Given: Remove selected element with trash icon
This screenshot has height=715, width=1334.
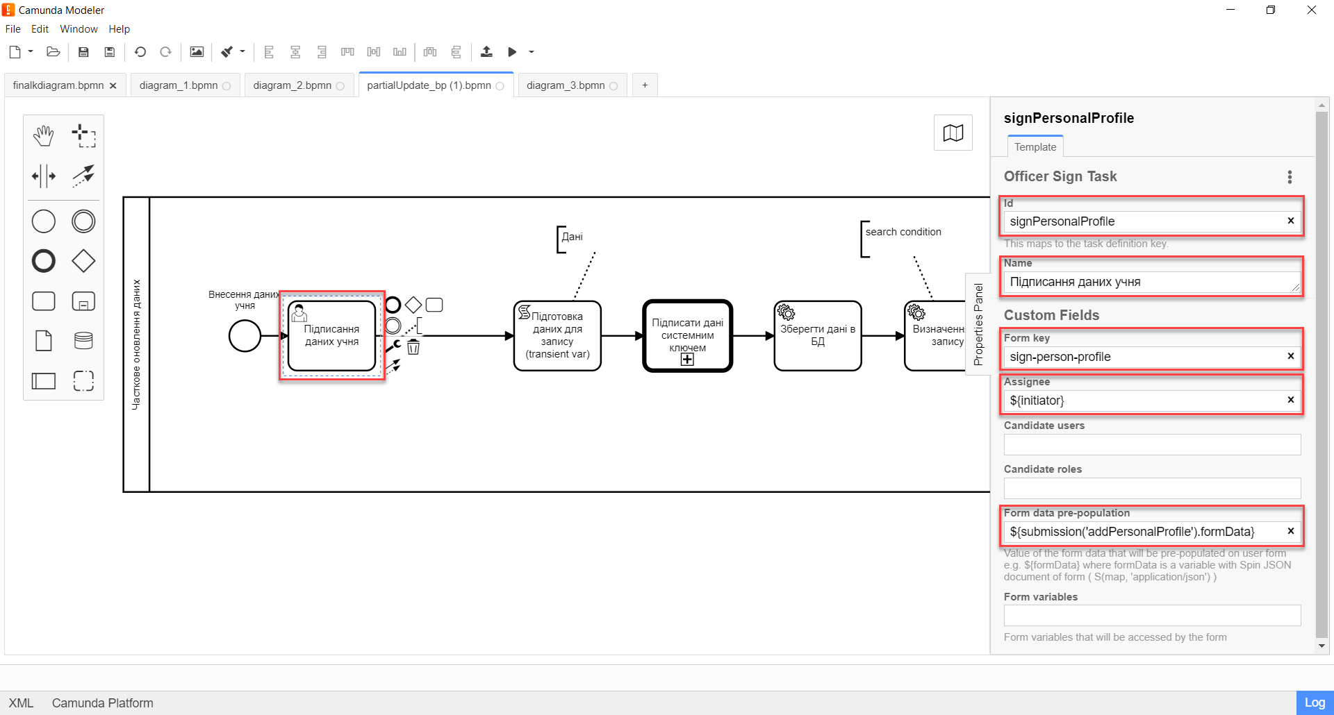Looking at the screenshot, I should point(413,346).
